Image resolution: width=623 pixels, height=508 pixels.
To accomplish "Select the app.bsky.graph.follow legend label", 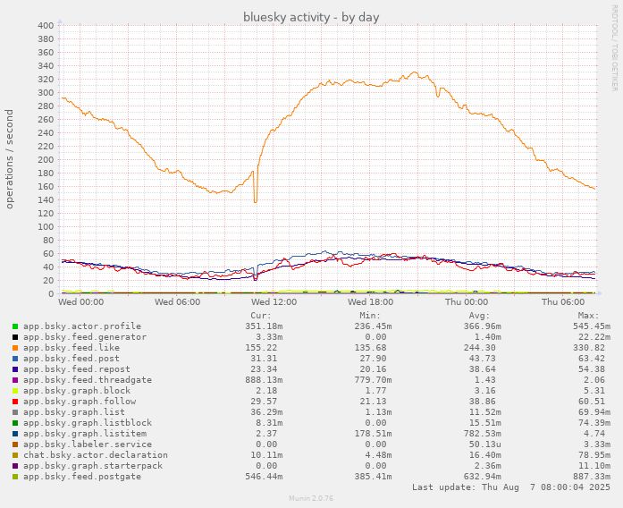I will point(80,402).
